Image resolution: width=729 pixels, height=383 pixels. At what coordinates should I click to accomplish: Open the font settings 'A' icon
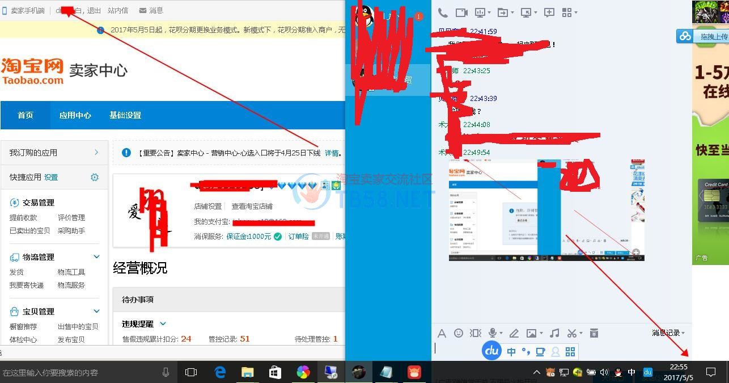(x=442, y=333)
